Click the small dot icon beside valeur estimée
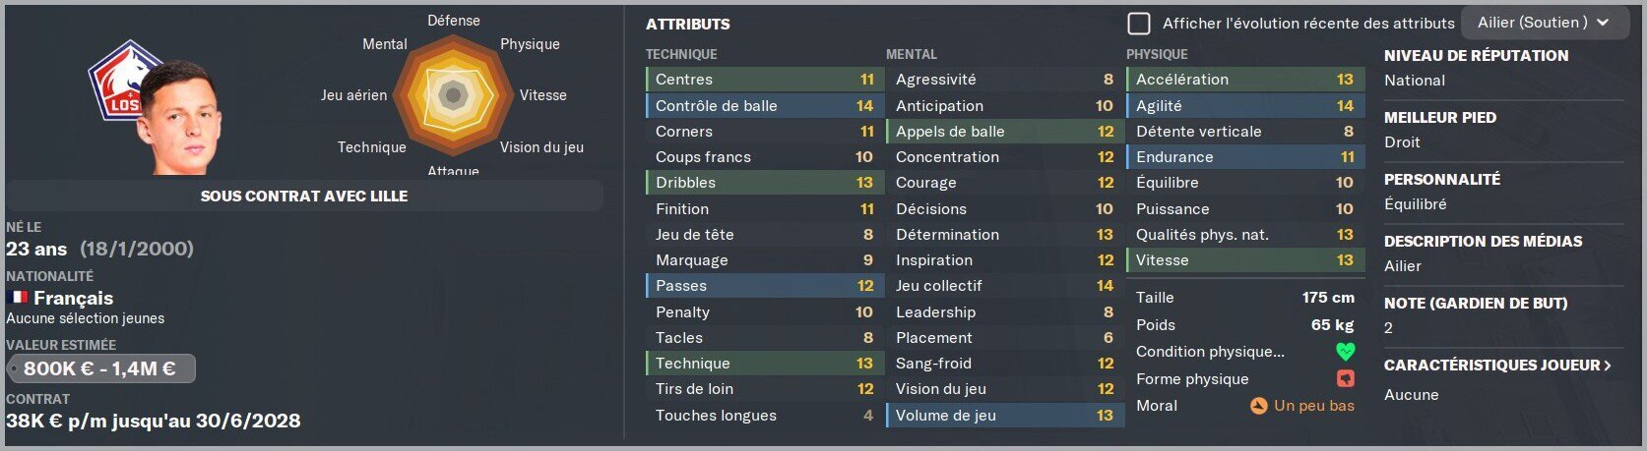Image resolution: width=1647 pixels, height=451 pixels. tap(14, 369)
